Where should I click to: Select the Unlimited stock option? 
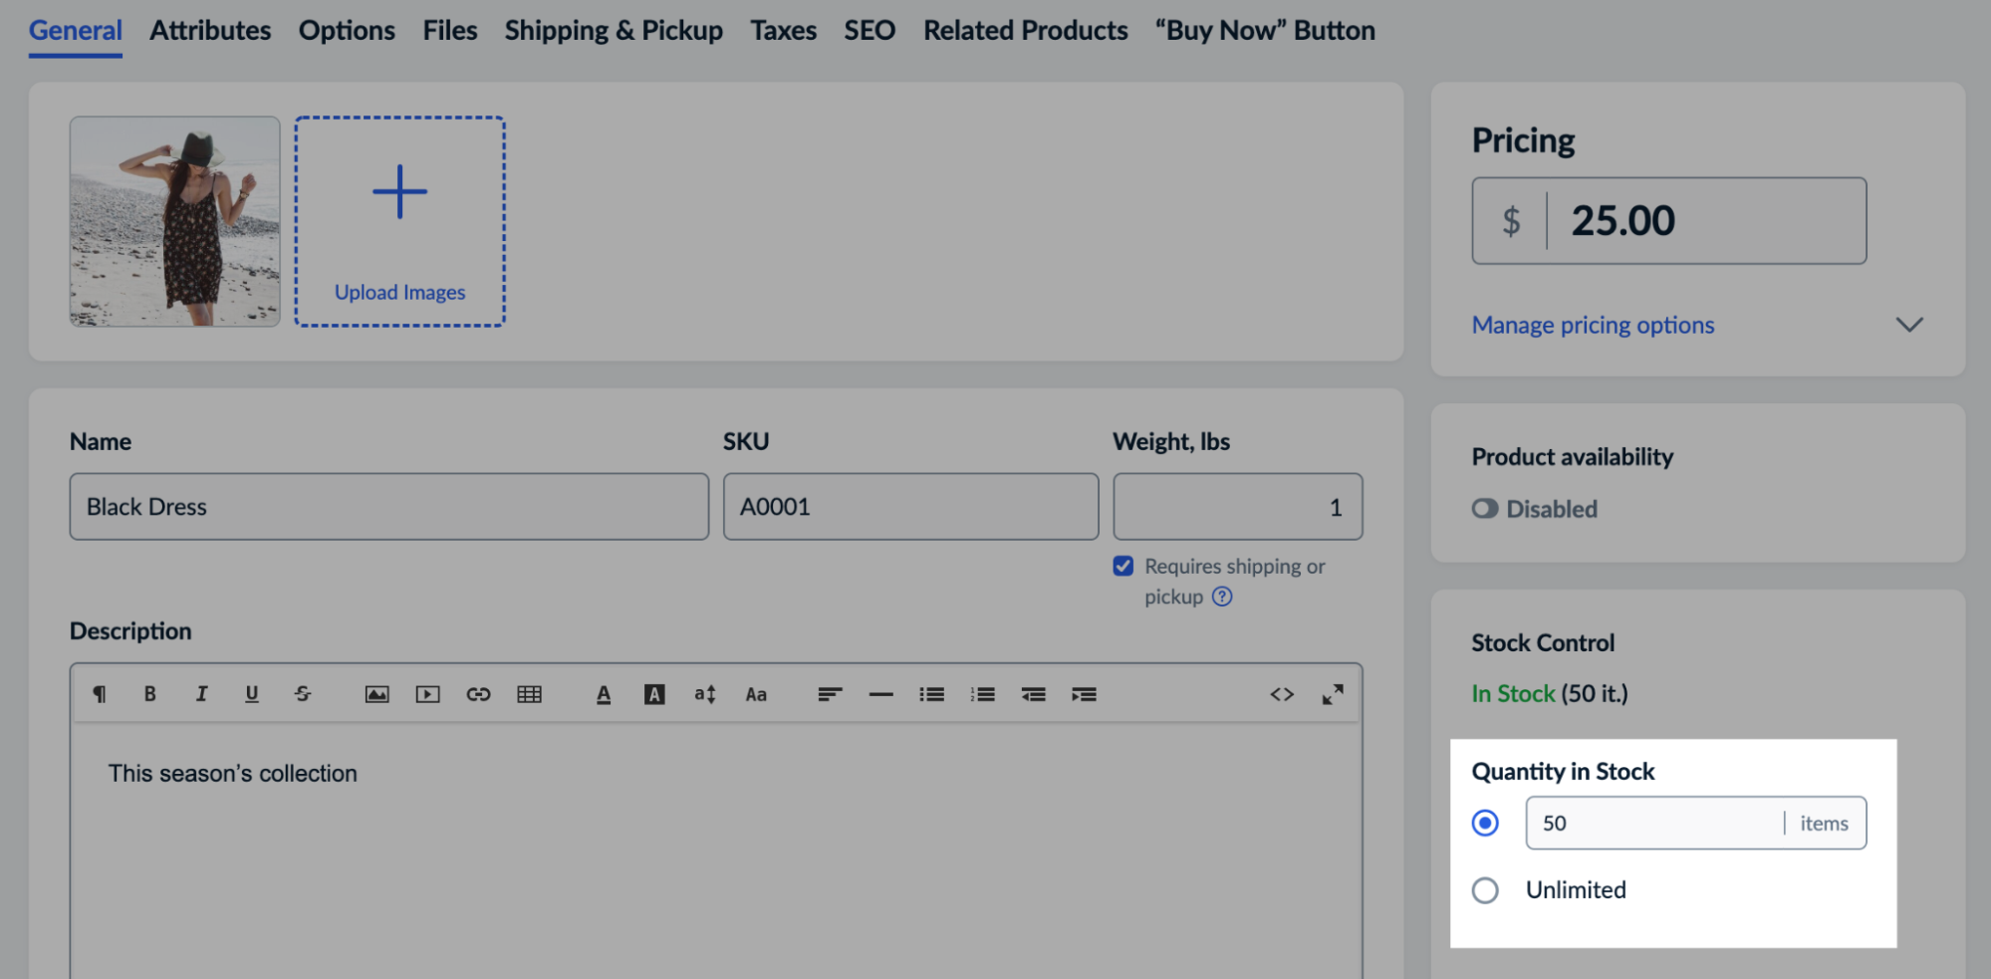click(1484, 890)
